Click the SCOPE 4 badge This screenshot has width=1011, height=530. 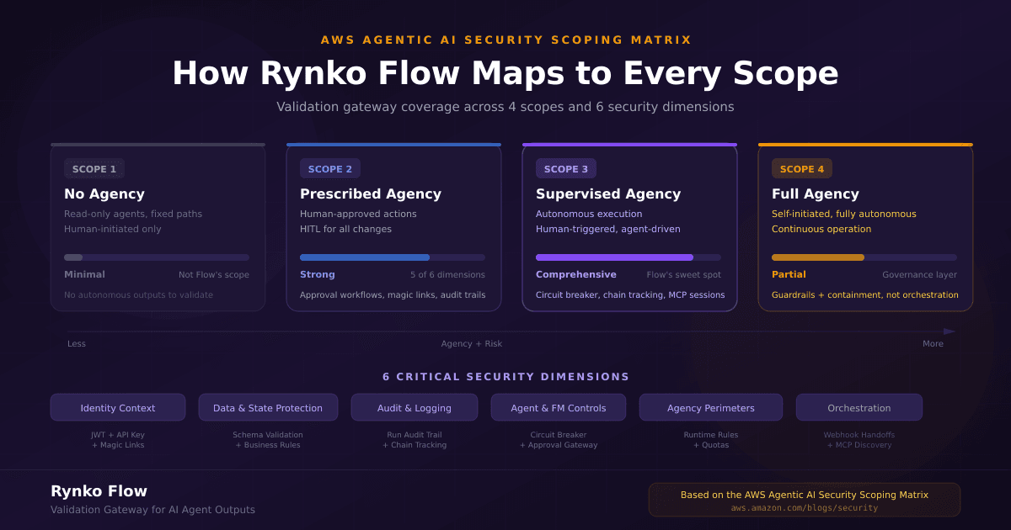click(801, 168)
